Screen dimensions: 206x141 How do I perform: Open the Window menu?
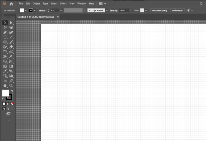[82, 4]
